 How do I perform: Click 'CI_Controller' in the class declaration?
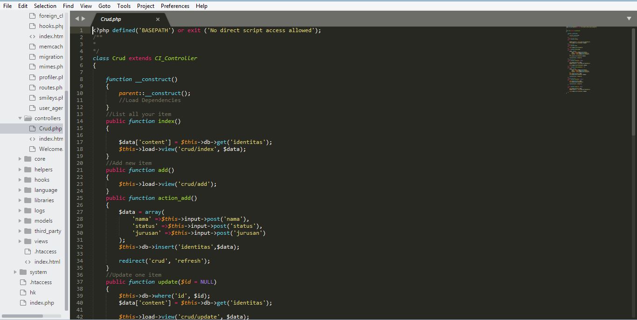tap(176, 58)
